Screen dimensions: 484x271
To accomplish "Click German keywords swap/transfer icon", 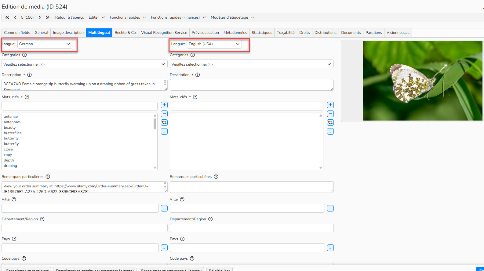I will coord(164,122).
